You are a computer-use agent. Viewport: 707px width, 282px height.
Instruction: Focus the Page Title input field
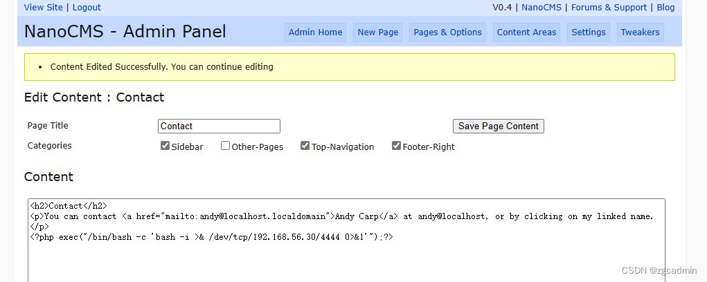(219, 126)
